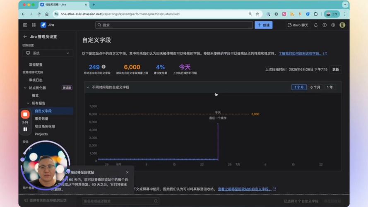Open the help question mark icon
The height and width of the screenshot is (207, 368).
325,25
